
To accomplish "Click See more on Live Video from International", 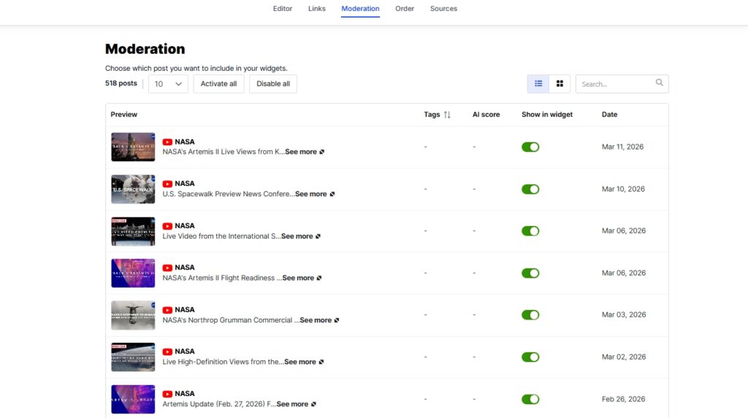I will tap(297, 236).
